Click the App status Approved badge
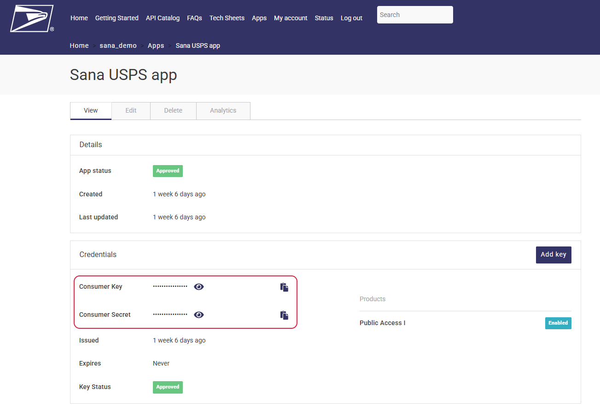This screenshot has height=412, width=600. 168,171
